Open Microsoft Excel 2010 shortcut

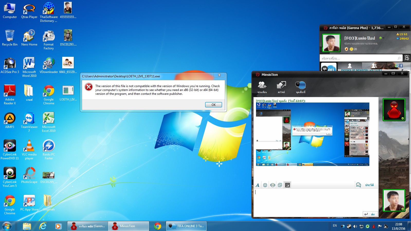click(49, 122)
